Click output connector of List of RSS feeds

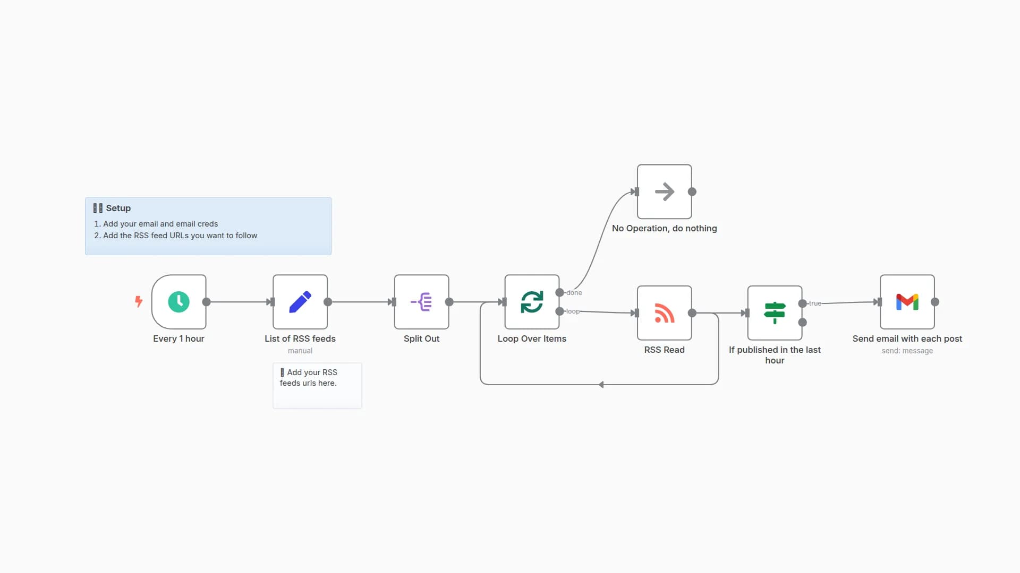(x=328, y=302)
